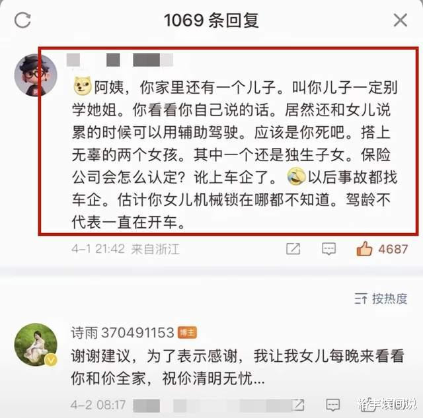This screenshot has width=423, height=418.
Task: Close the 1069 replies panel
Action: [x=400, y=20]
